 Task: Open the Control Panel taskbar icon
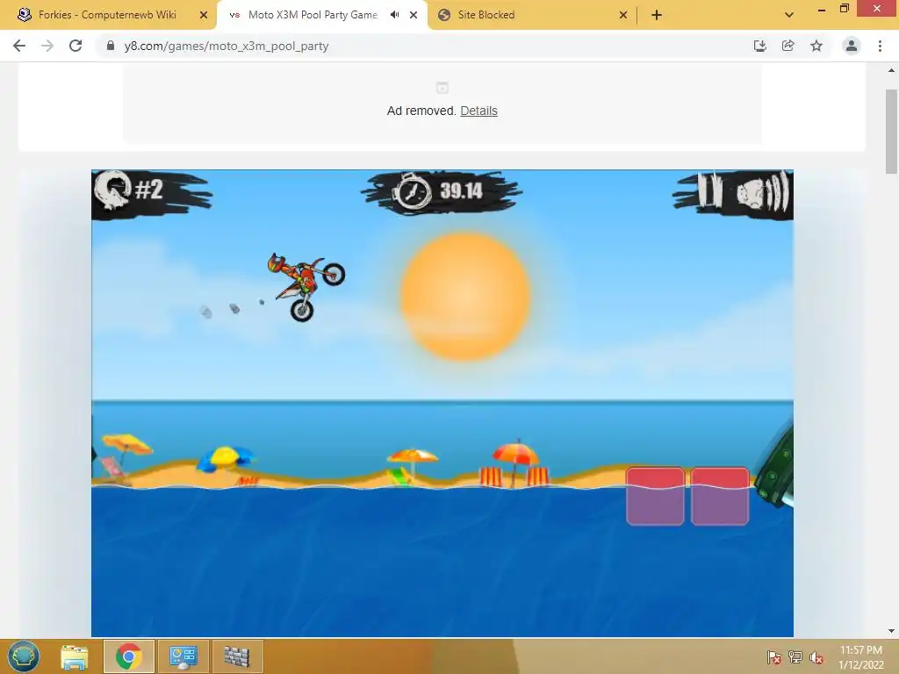183,656
